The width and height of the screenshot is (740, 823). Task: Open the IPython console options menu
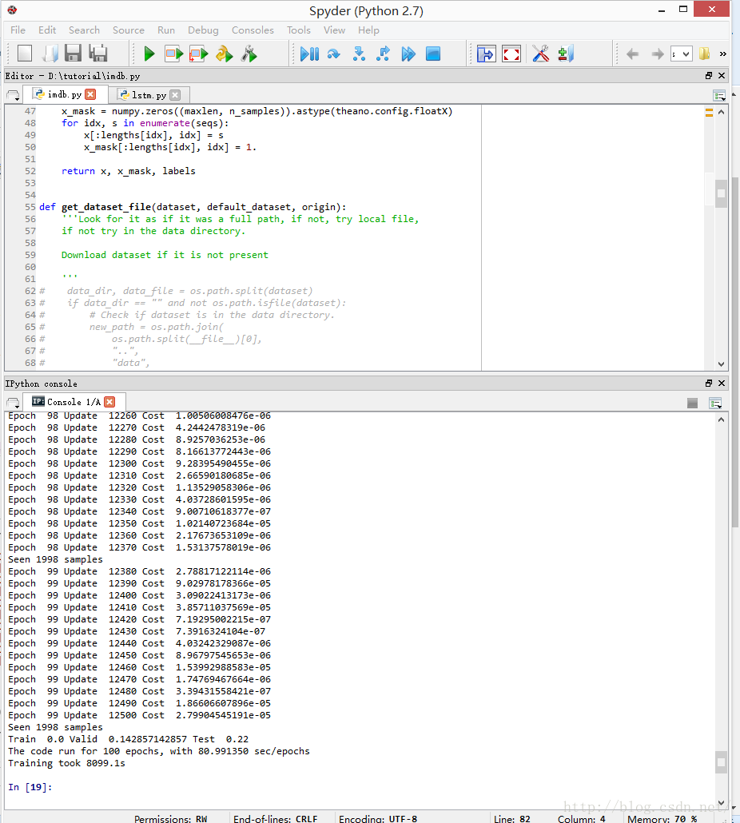click(x=715, y=403)
